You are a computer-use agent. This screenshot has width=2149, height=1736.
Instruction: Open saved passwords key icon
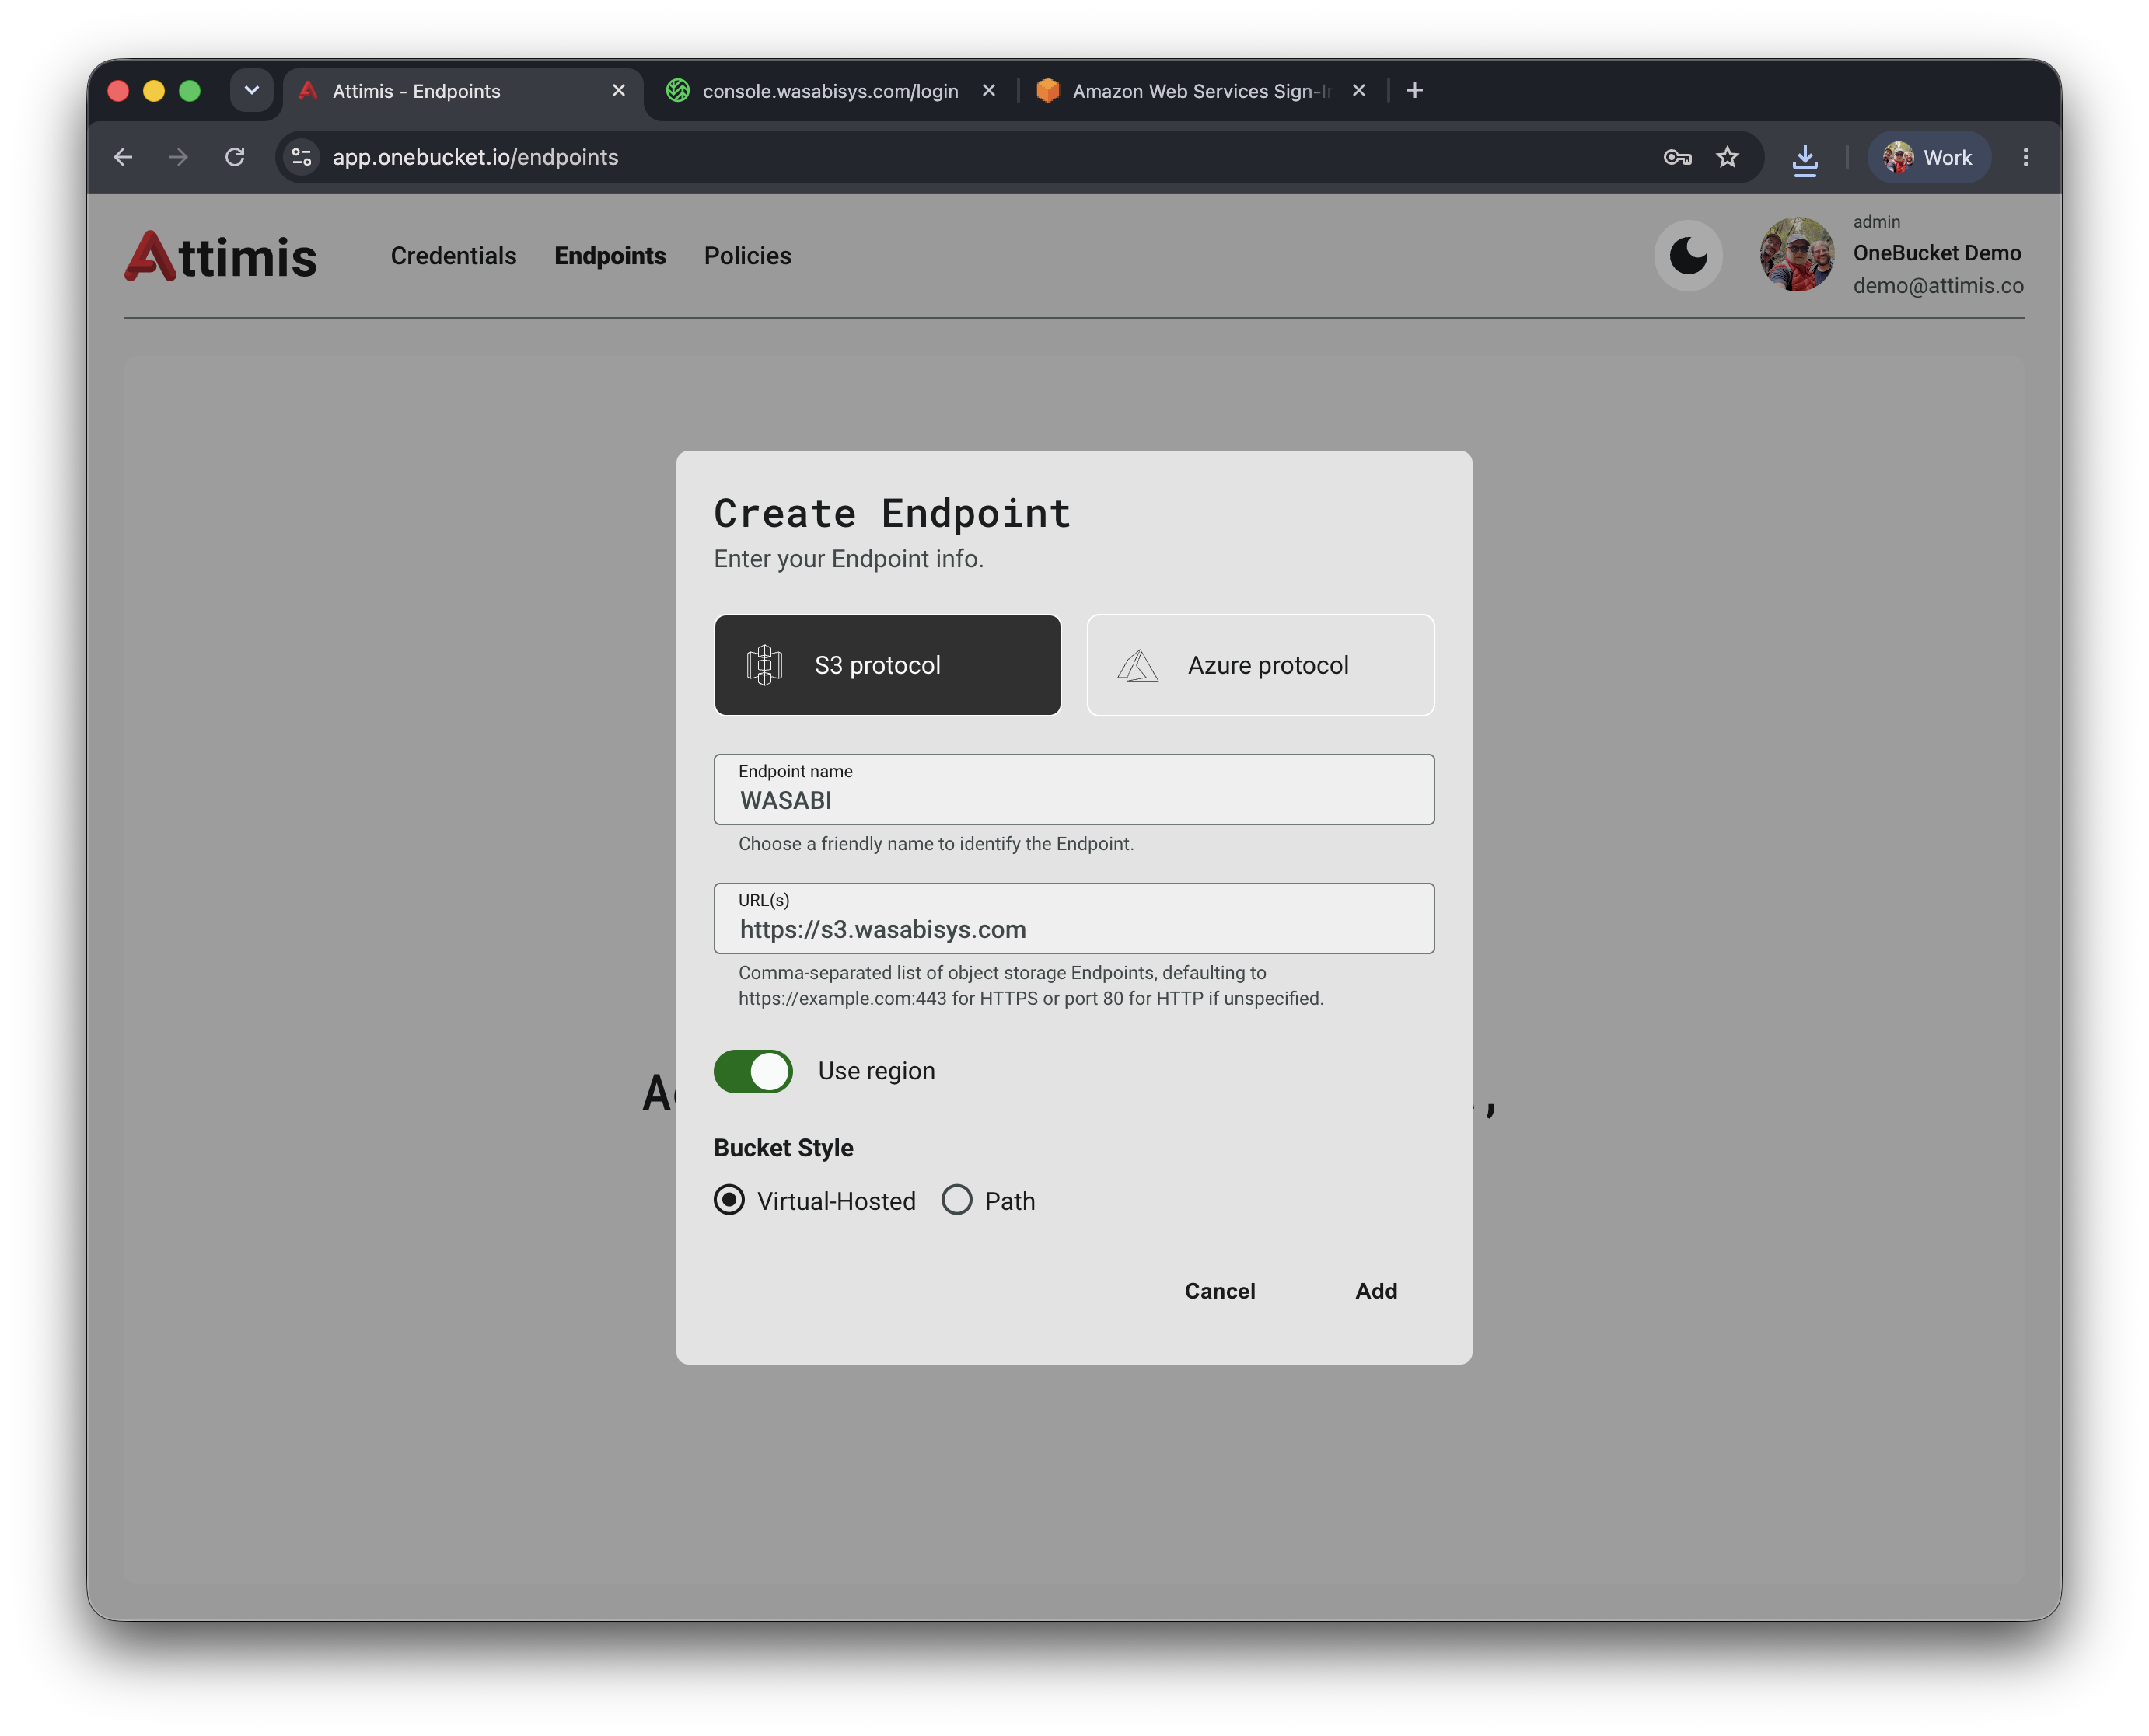pyautogui.click(x=1677, y=157)
